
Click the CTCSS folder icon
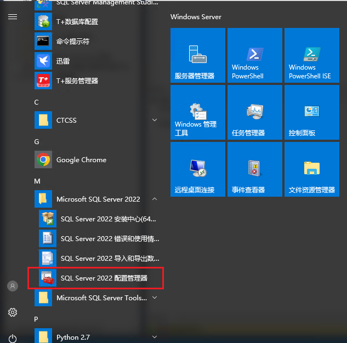43,120
